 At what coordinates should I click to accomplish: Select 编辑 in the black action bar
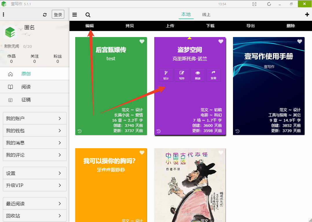pos(89,26)
